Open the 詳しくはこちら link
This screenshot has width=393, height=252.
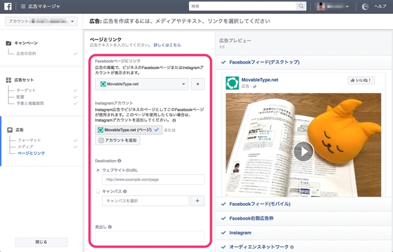pos(168,45)
